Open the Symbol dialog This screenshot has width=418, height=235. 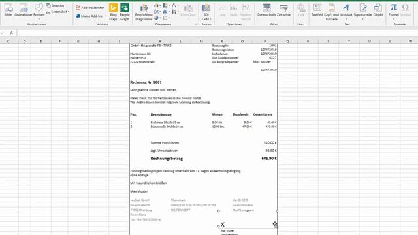pos(406,10)
